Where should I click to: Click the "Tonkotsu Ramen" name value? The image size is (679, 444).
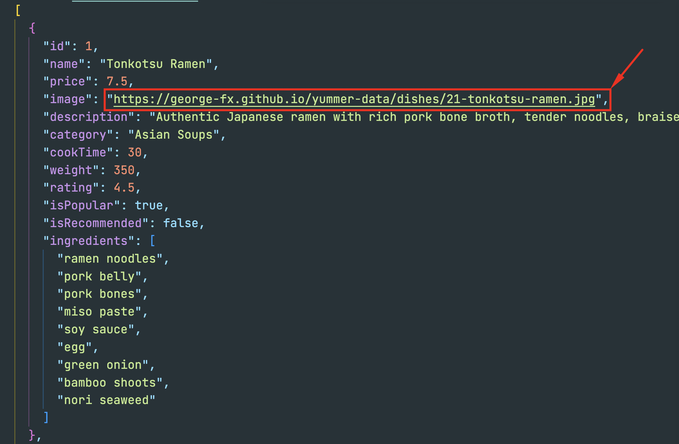[156, 64]
